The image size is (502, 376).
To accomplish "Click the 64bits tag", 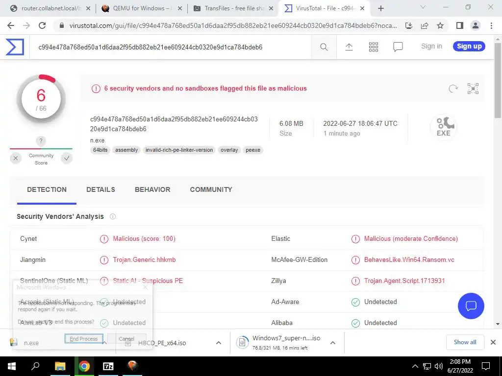I will (100, 150).
